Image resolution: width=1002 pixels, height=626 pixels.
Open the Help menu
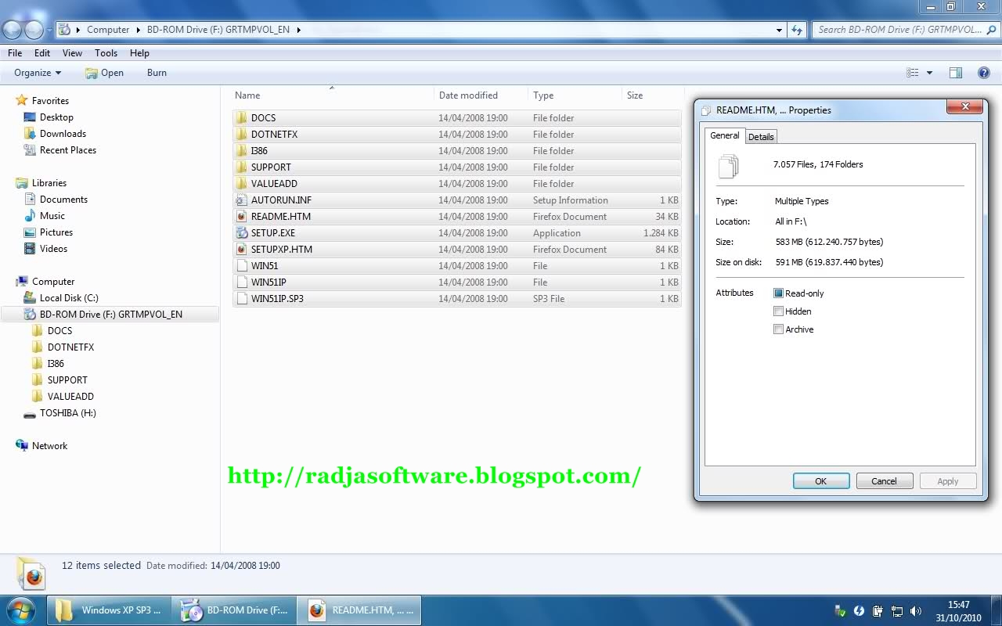pos(139,53)
